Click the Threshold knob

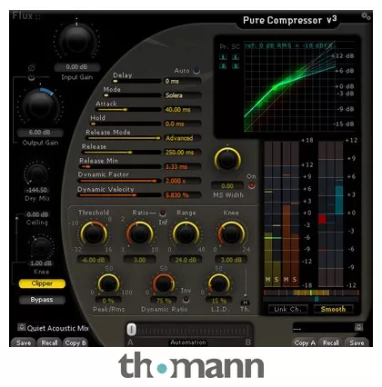94,234
